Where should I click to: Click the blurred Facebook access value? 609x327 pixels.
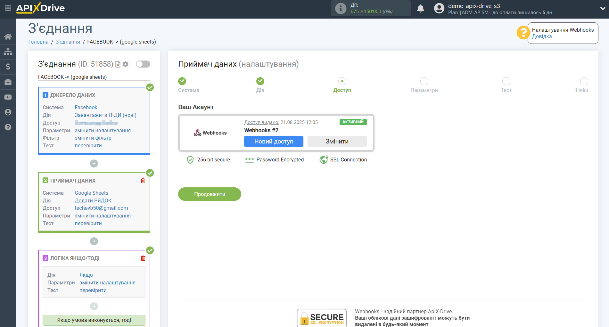point(96,123)
